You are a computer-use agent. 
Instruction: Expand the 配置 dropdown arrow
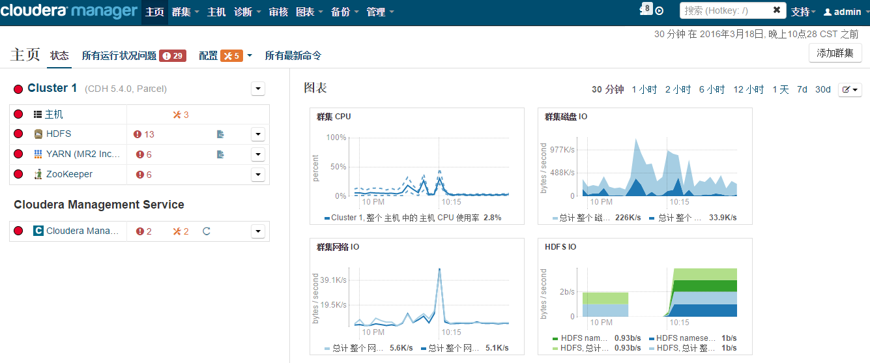click(x=250, y=56)
